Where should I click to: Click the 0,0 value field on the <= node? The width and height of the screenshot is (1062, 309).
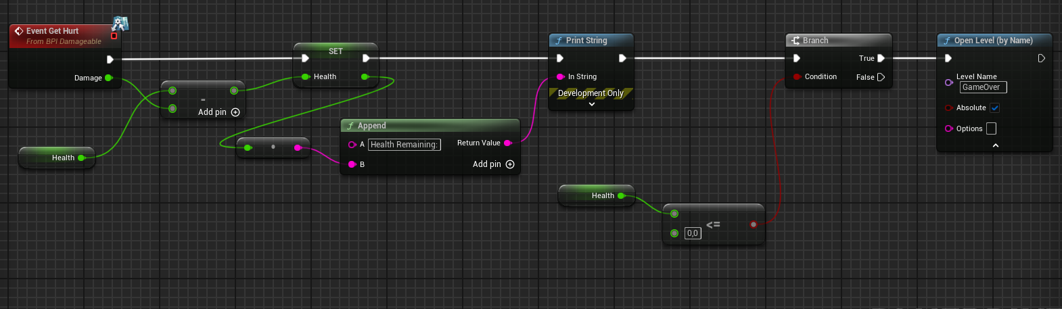tap(693, 233)
